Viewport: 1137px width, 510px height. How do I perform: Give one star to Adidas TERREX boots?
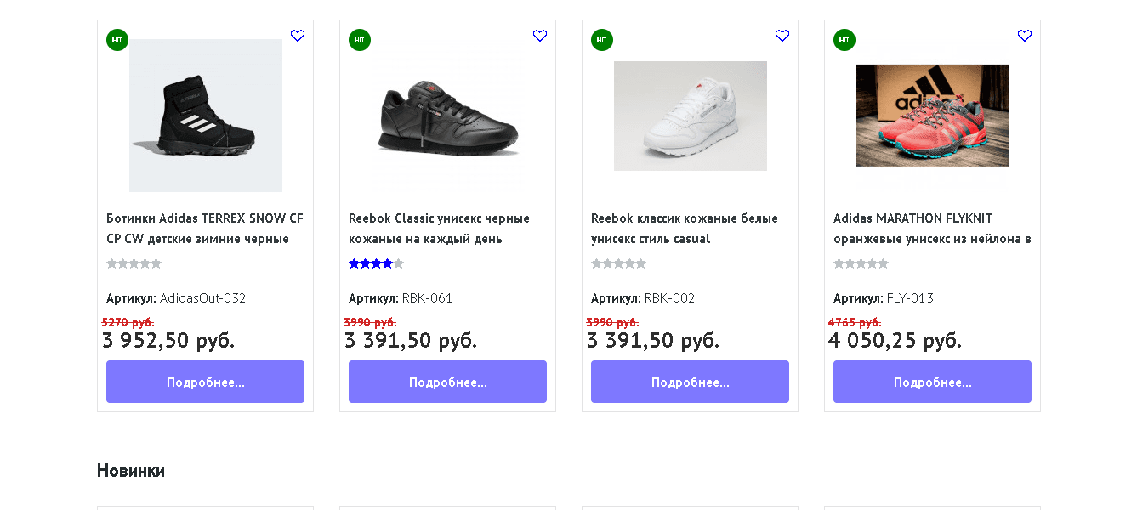click(x=111, y=263)
